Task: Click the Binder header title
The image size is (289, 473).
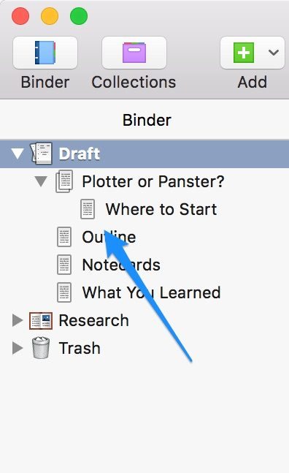Action: [147, 120]
